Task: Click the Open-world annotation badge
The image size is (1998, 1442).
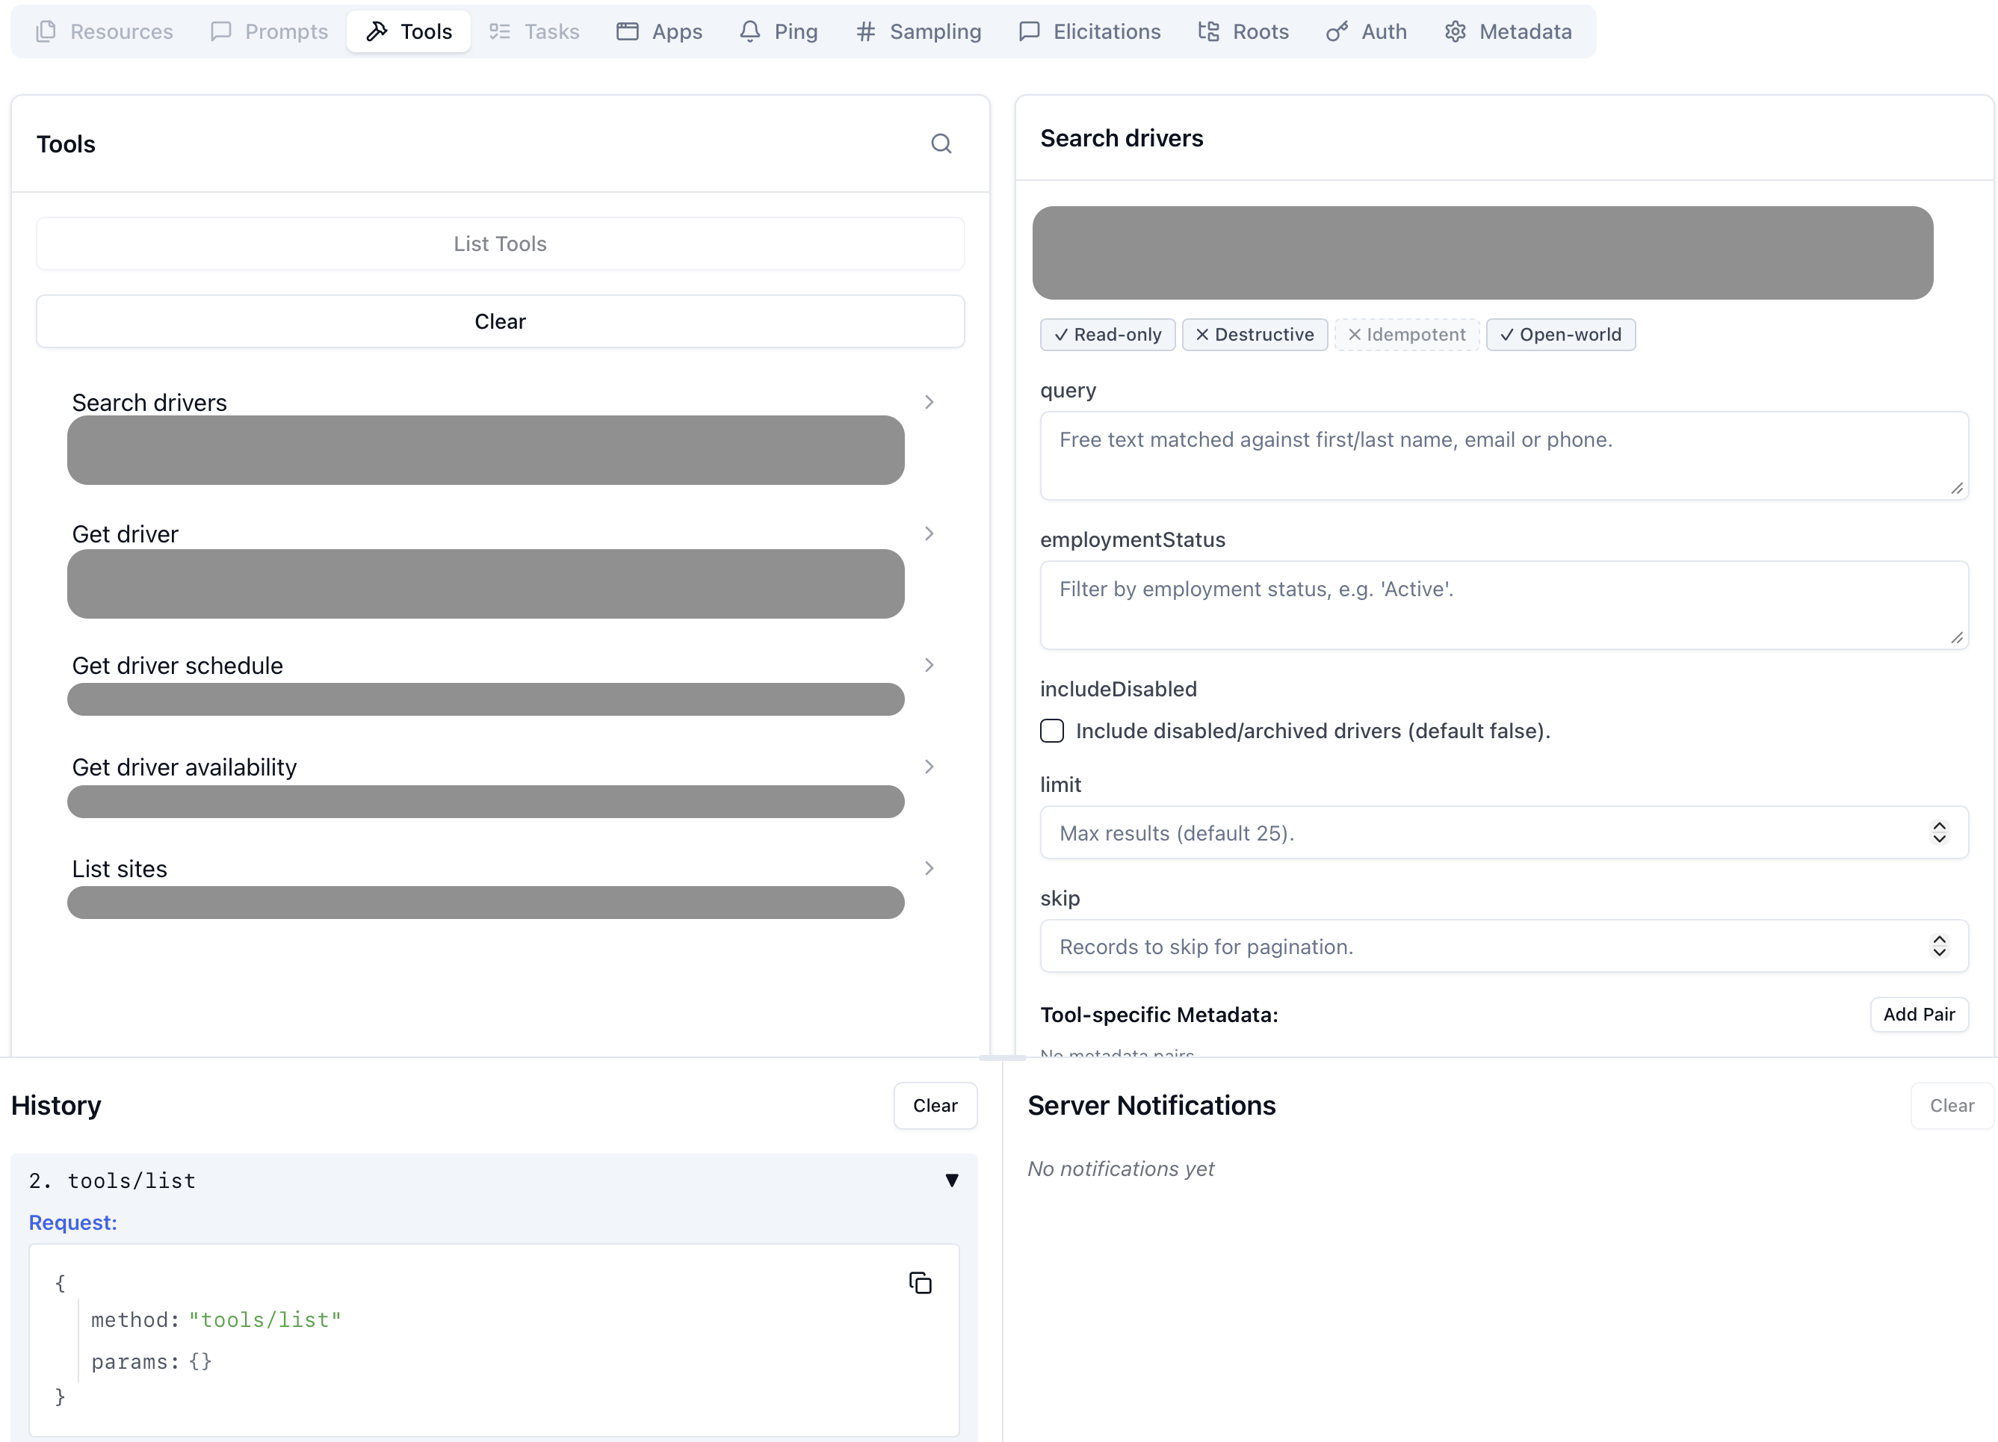Action: point(1560,335)
